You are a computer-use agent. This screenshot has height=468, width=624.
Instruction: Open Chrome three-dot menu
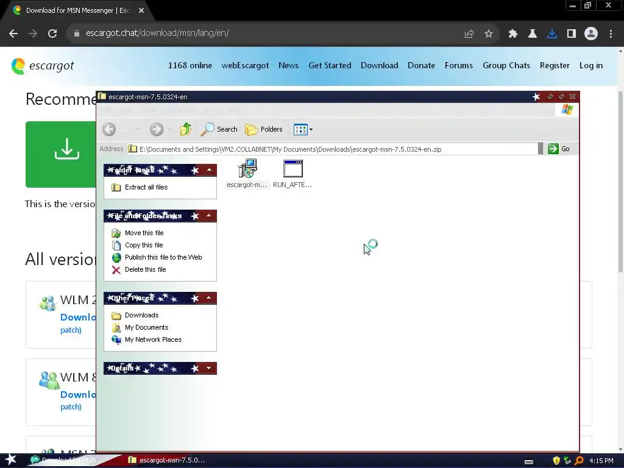611,34
